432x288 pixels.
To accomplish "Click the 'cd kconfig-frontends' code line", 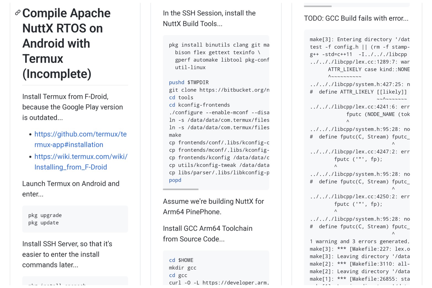I will (x=199, y=105).
